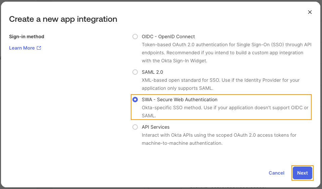Click the description starting 'XML-based open standard'

point(220,84)
